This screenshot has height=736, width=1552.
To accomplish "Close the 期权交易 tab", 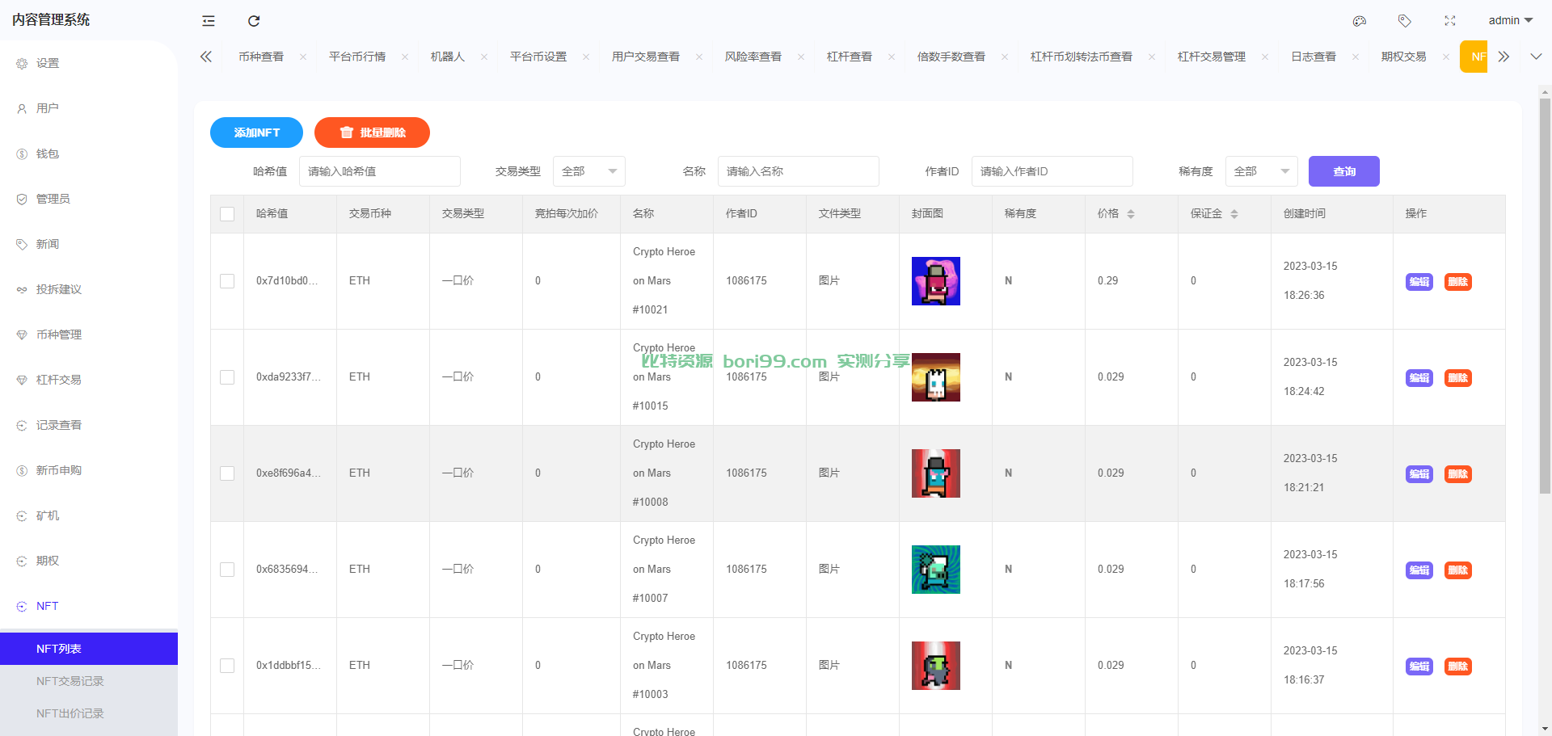I will coord(1446,57).
